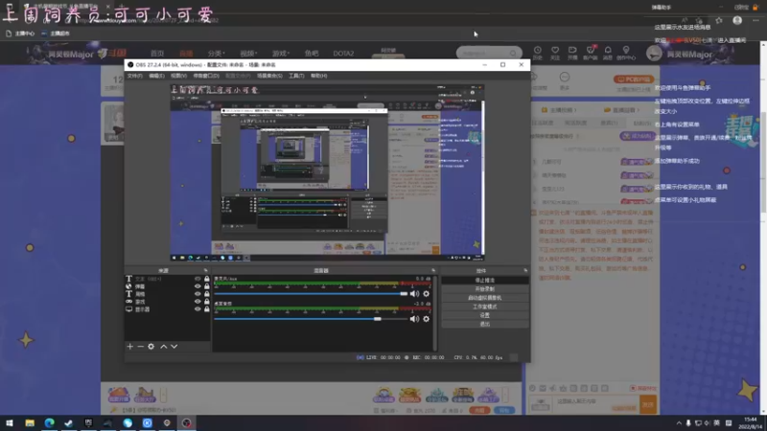
Task: Mute the microphone/Aux speaker icon
Action: [414, 294]
